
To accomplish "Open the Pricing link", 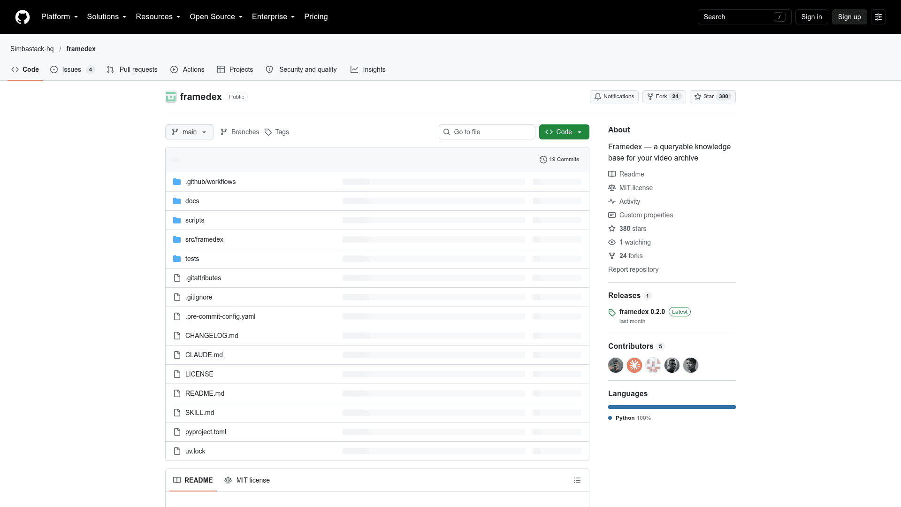I will pos(316,17).
